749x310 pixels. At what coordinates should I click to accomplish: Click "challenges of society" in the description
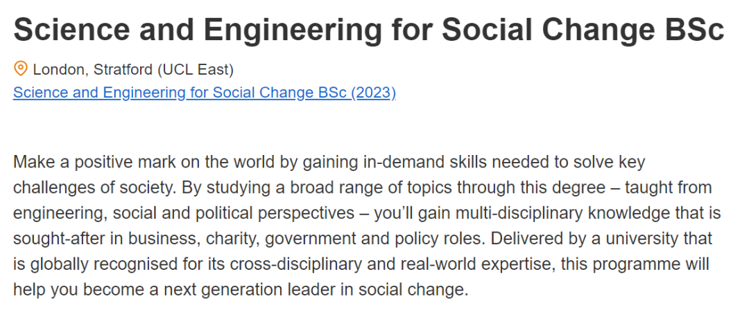click(88, 188)
